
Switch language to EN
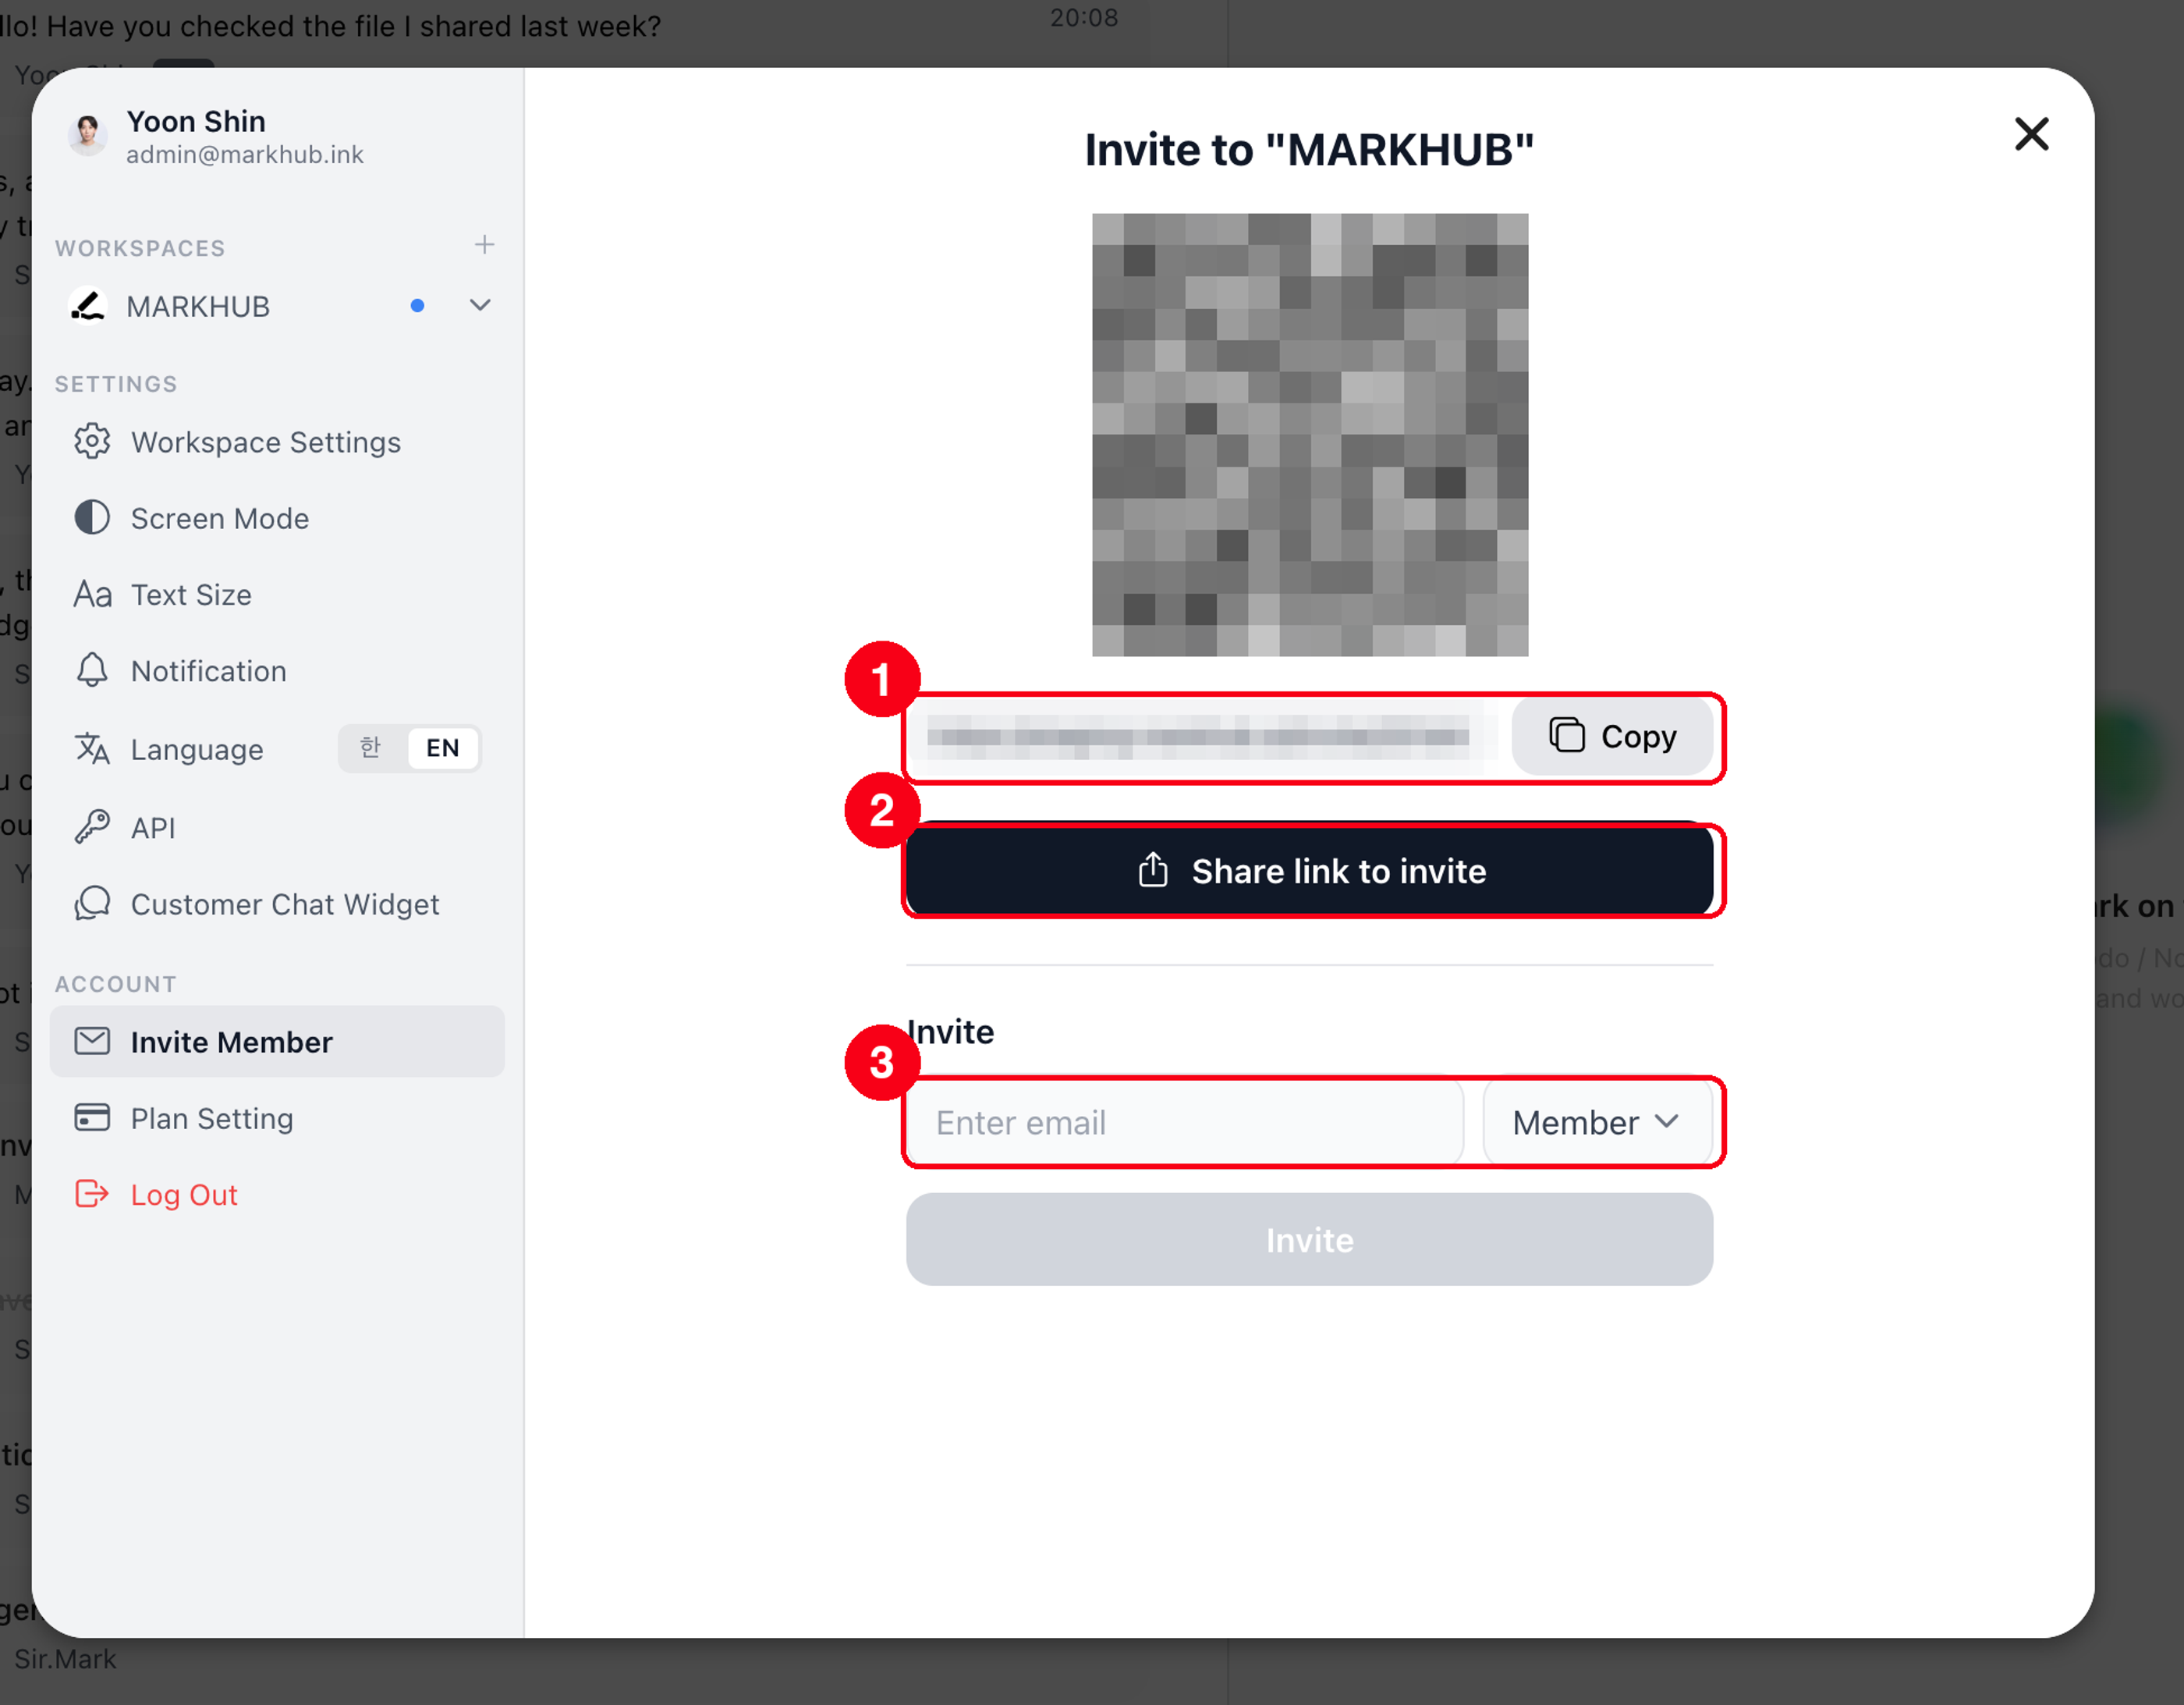pyautogui.click(x=443, y=748)
